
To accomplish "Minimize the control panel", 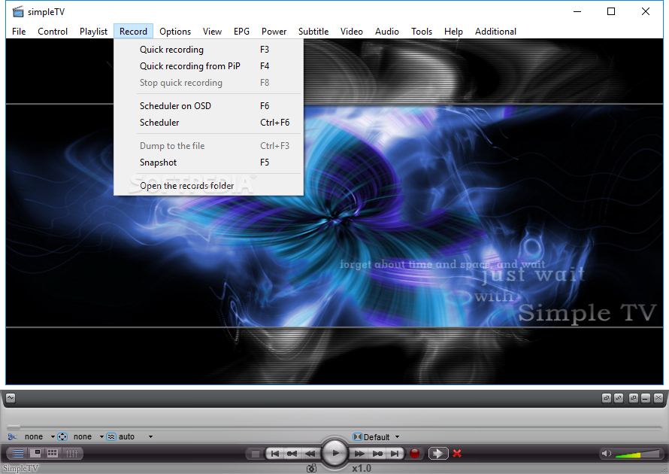I will (646, 398).
